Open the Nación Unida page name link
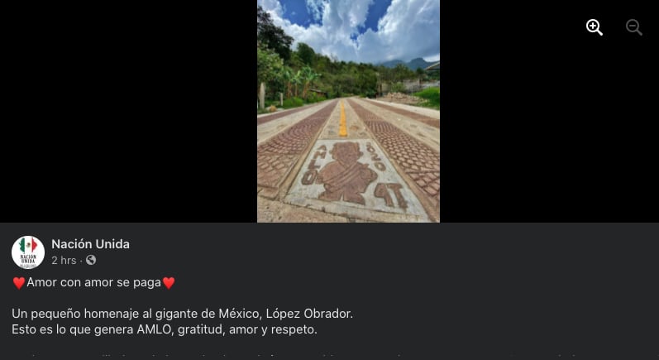This screenshot has height=360, width=659. (90, 244)
